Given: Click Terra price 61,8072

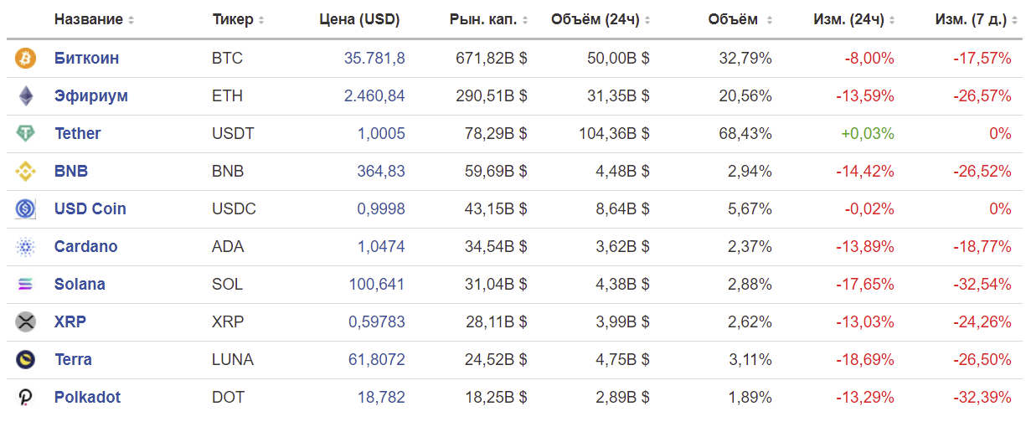Looking at the screenshot, I should point(377,360).
